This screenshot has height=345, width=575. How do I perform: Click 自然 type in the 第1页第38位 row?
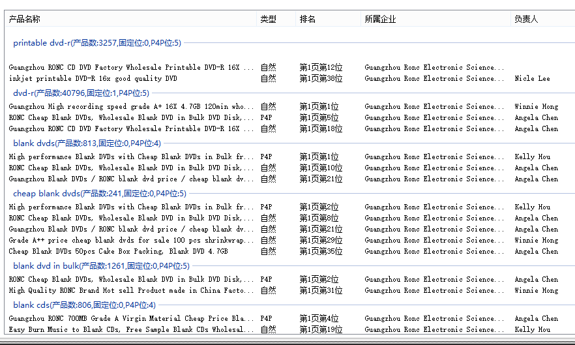(x=268, y=78)
